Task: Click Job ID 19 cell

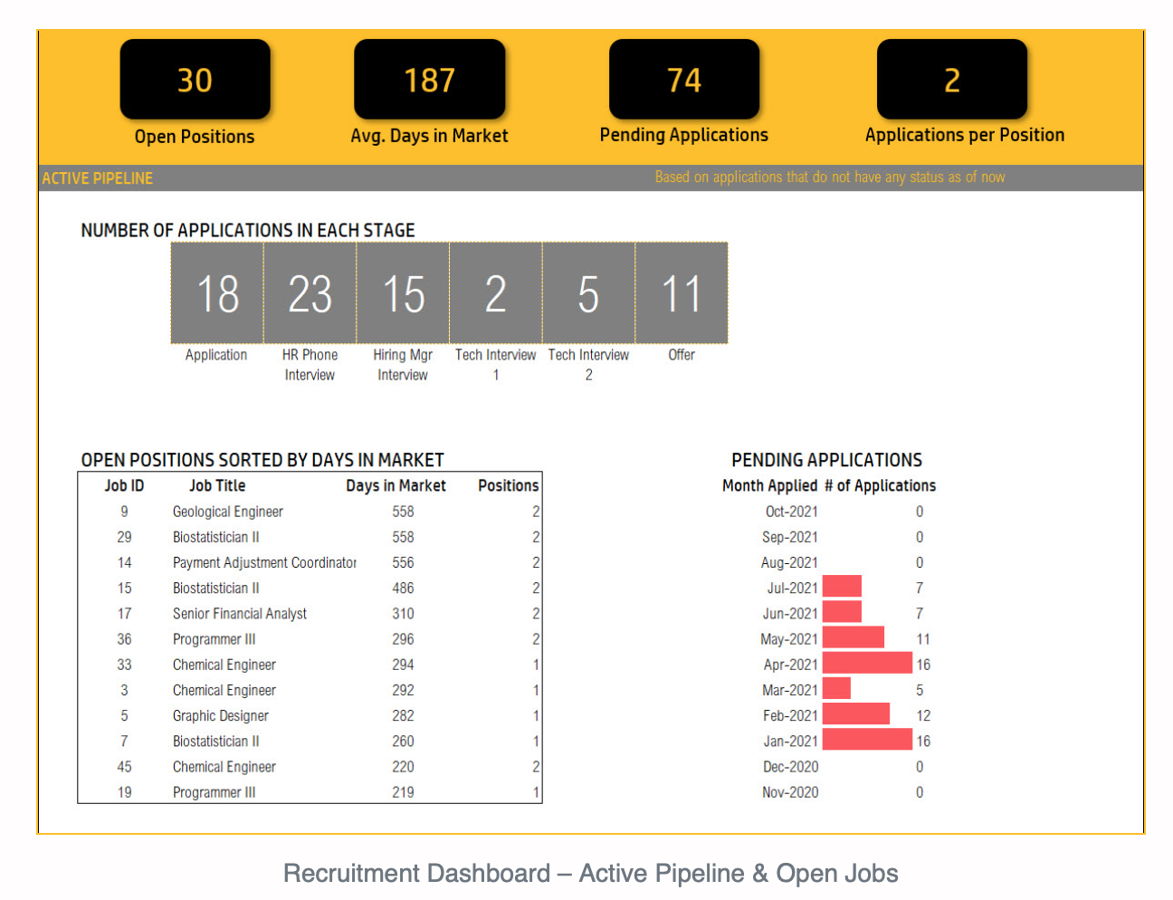Action: [x=124, y=792]
